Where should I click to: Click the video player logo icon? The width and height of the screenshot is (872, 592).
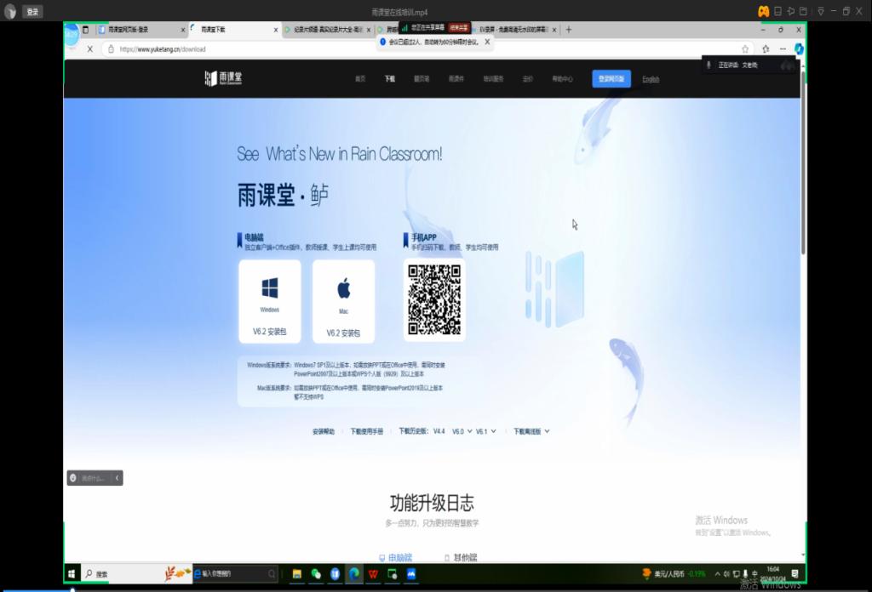(10, 12)
